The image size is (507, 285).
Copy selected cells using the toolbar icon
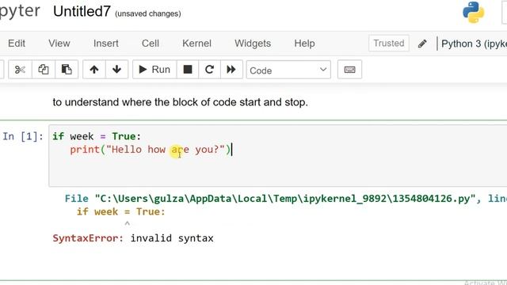(x=44, y=70)
